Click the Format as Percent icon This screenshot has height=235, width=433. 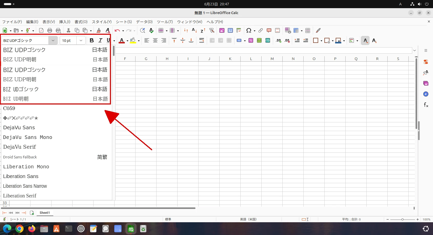click(251, 40)
